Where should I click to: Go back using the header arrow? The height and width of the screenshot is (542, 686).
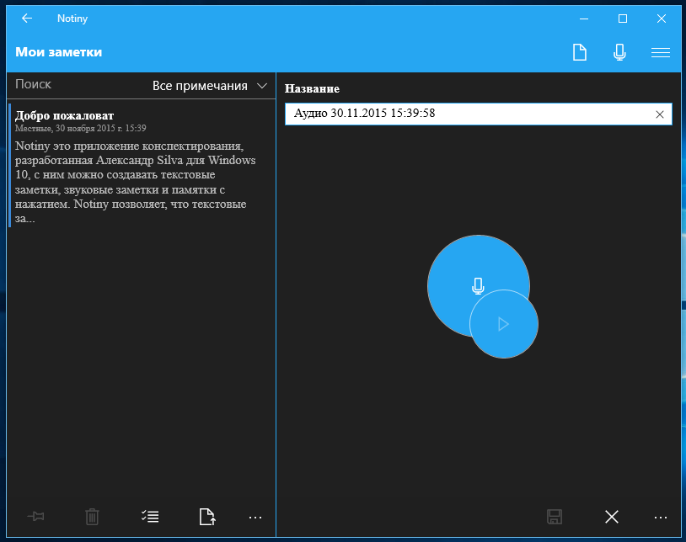(27, 19)
